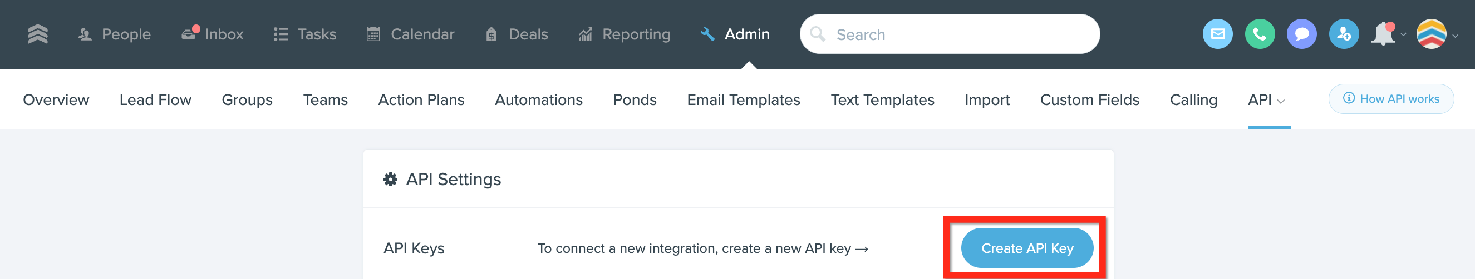Open the How API works link

tap(1390, 99)
